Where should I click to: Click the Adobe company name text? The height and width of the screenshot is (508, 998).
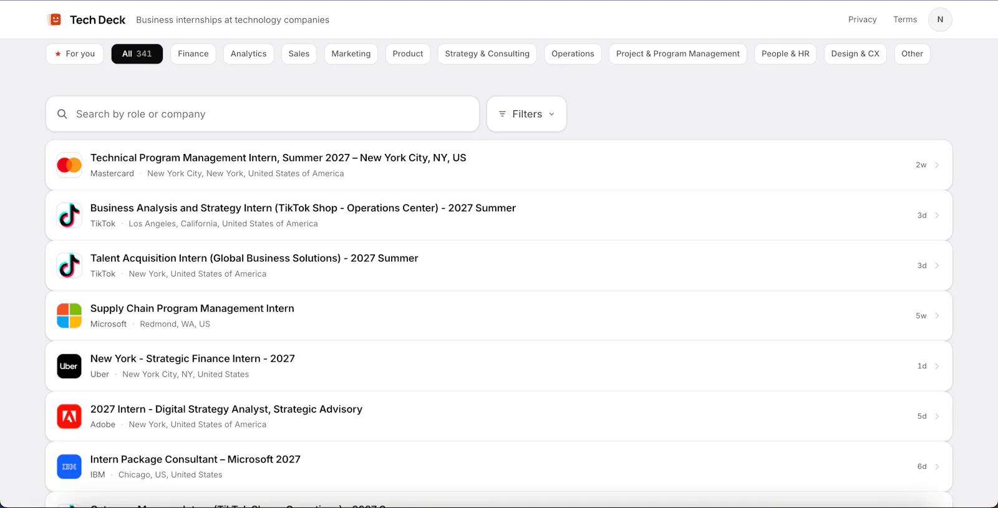(x=103, y=424)
